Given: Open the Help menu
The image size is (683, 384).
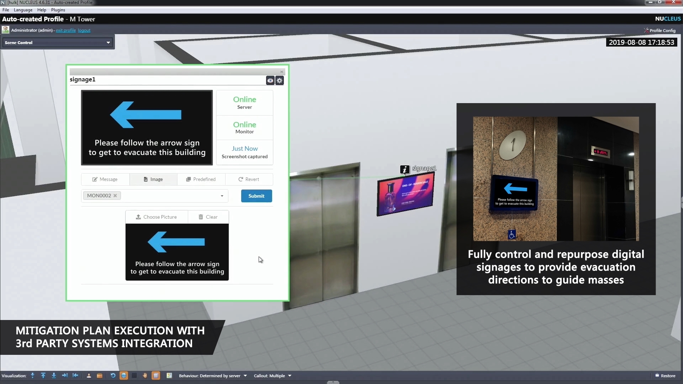Looking at the screenshot, I should (42, 10).
